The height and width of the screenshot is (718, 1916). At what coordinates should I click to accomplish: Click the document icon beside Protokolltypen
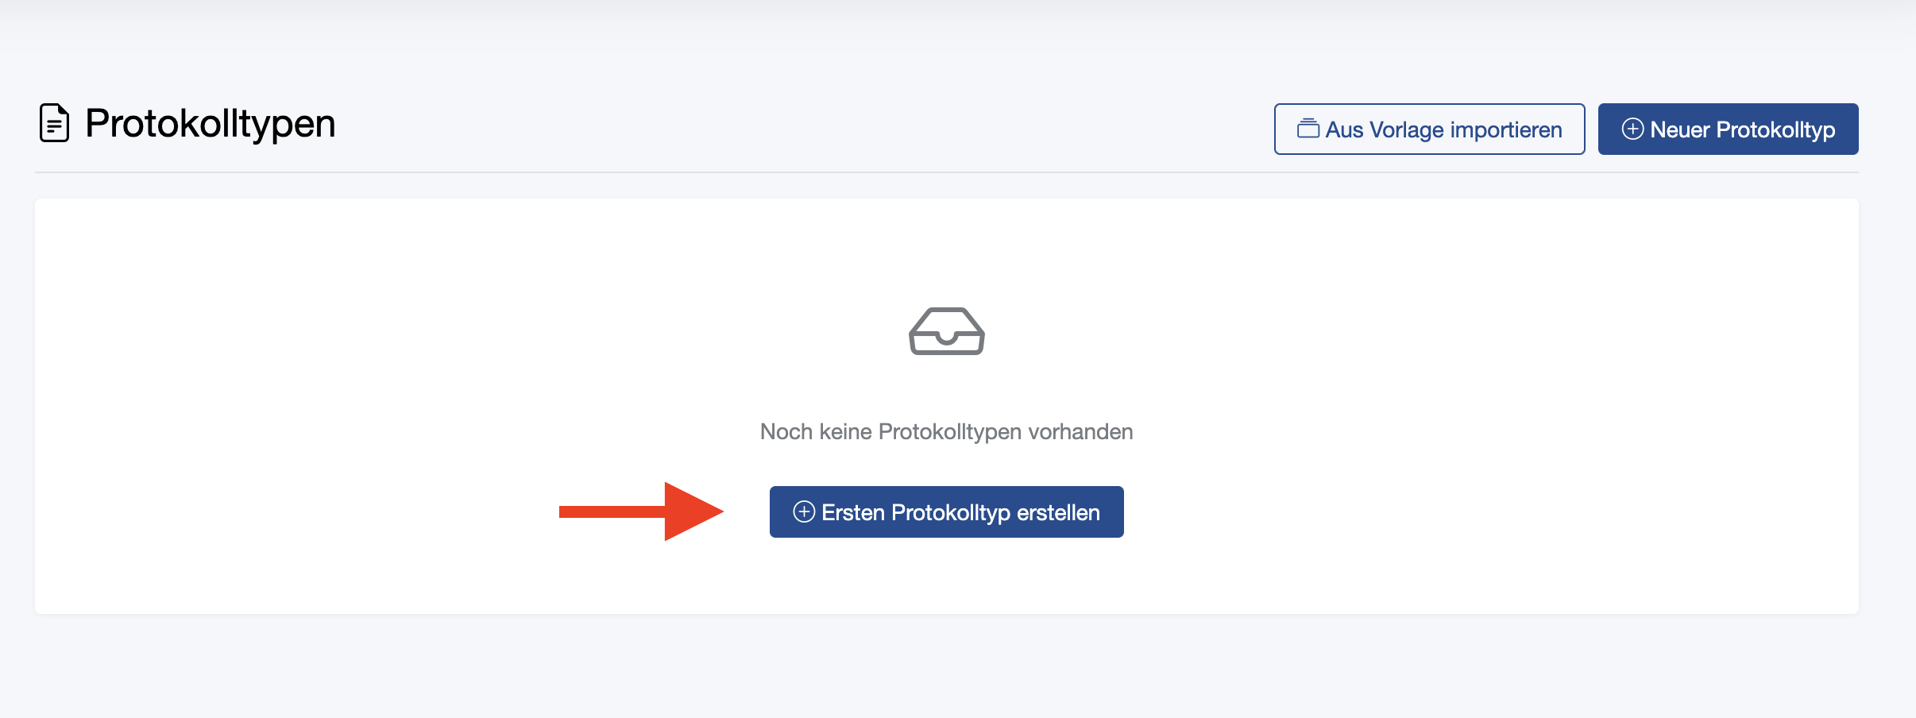click(x=55, y=123)
